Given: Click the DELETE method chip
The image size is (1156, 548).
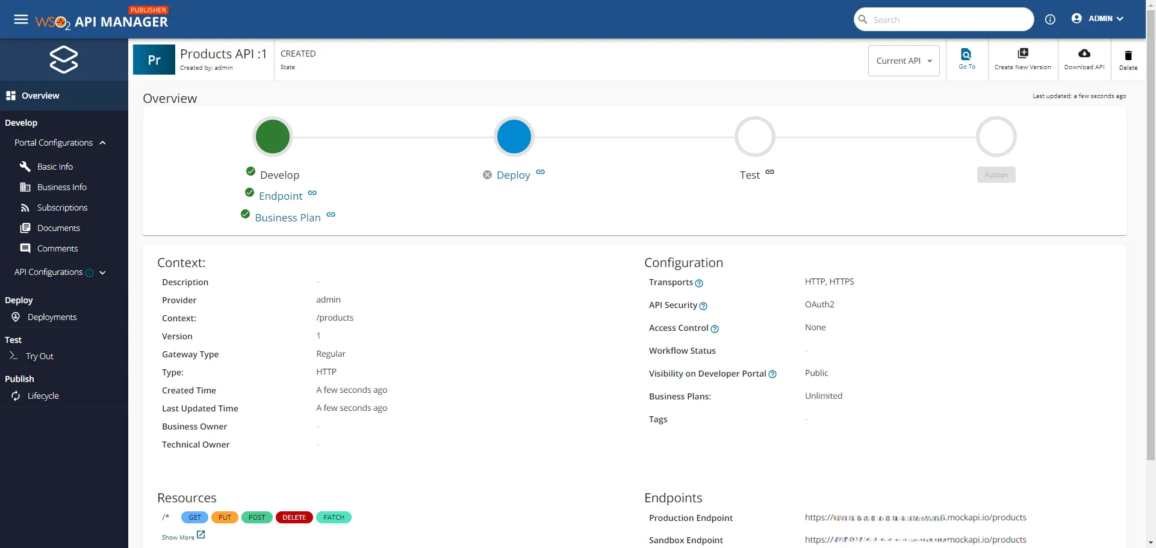Looking at the screenshot, I should [294, 517].
